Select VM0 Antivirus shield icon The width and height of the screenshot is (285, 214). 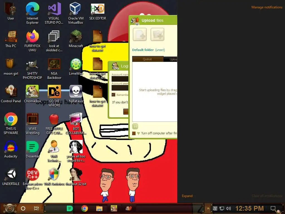pyautogui.click(x=54, y=177)
